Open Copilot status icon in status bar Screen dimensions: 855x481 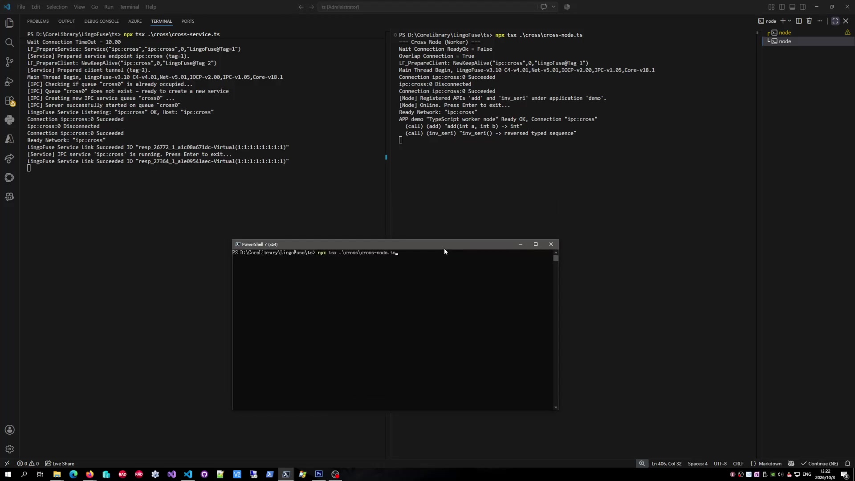(x=791, y=464)
